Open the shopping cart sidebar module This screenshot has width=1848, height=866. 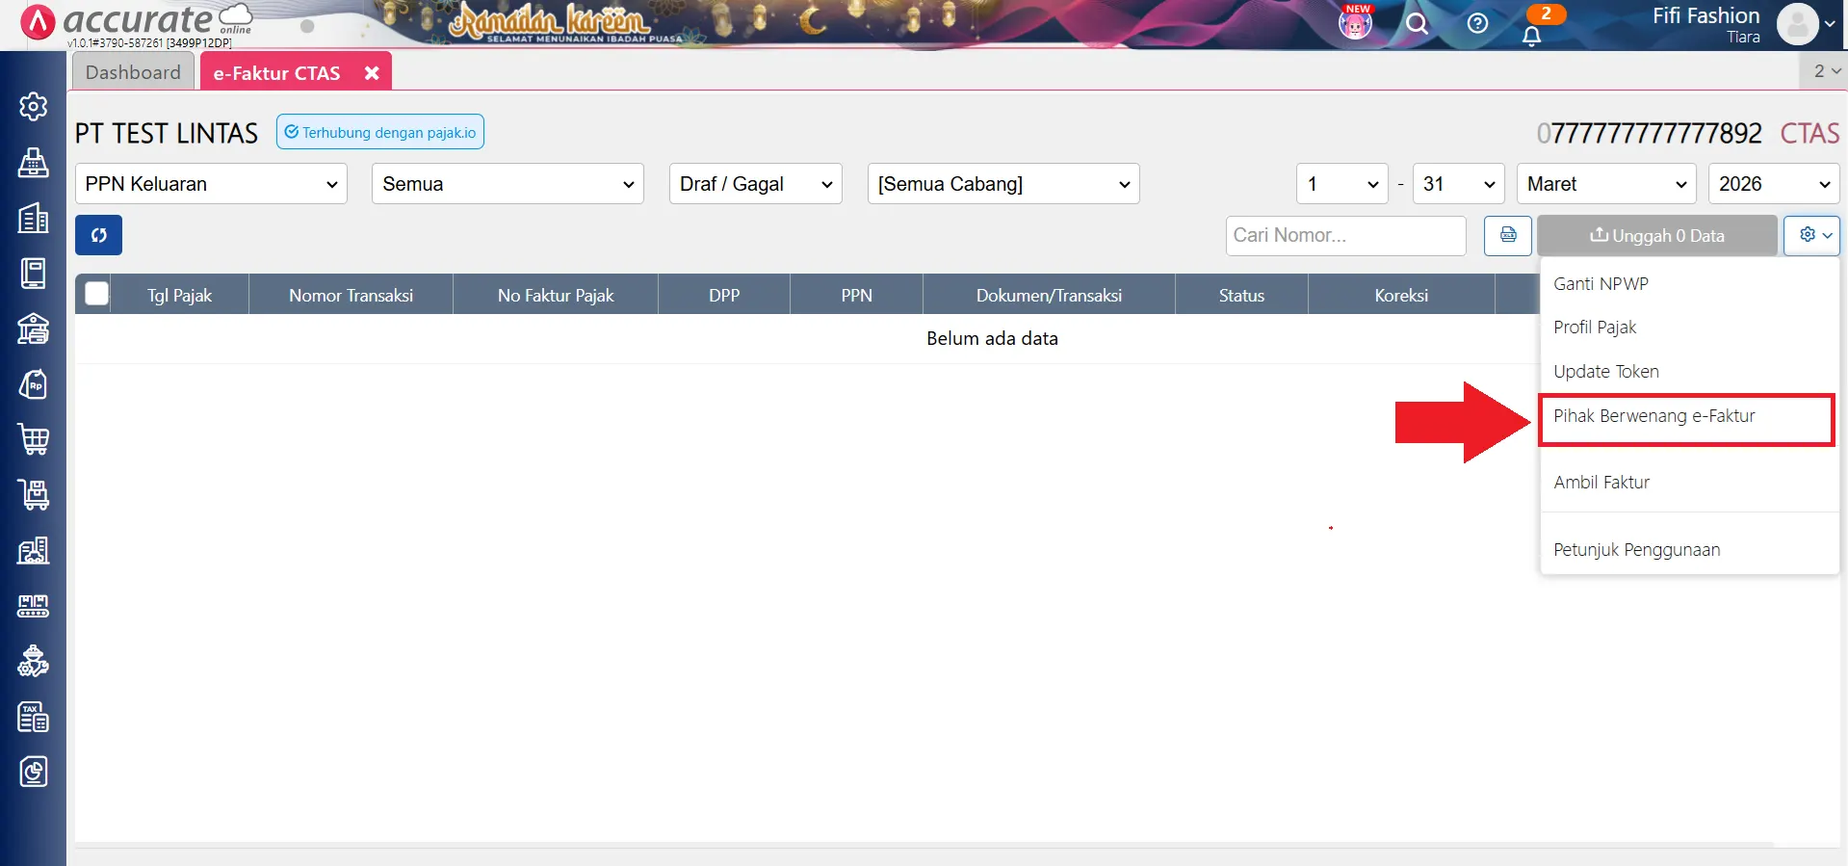pyautogui.click(x=34, y=440)
